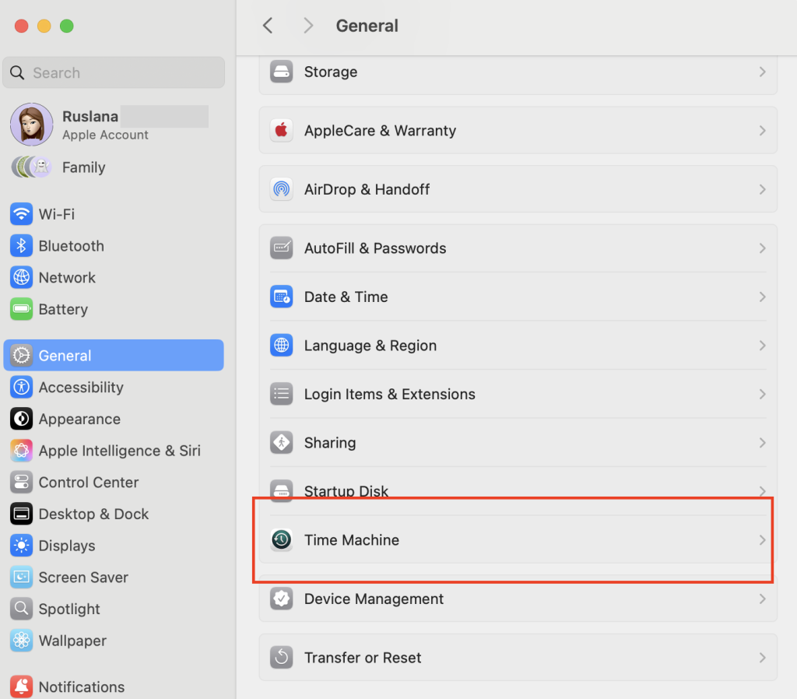
Task: Select the Appearance icon
Action: tap(21, 419)
